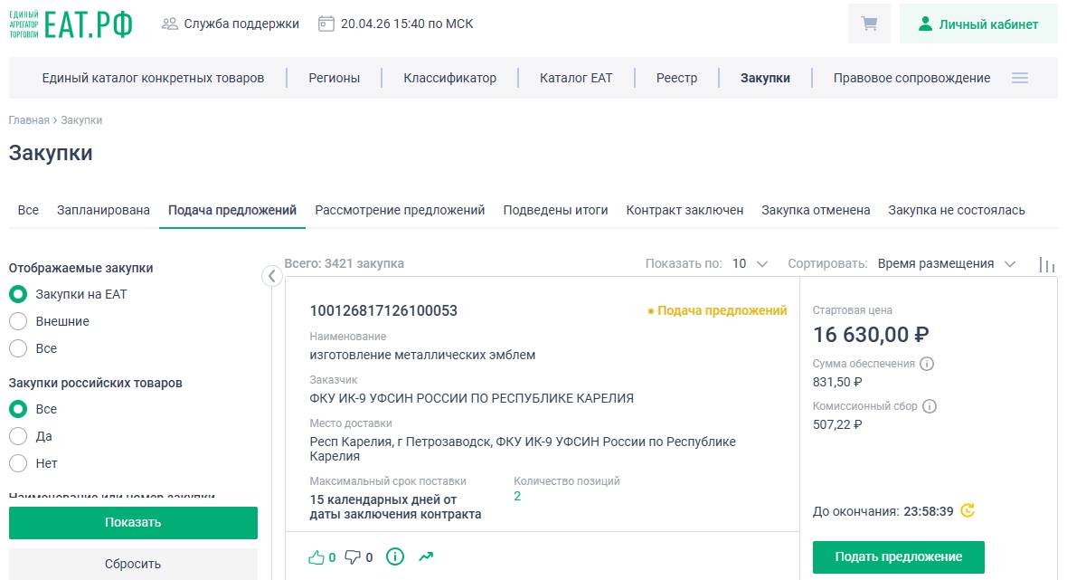This screenshot has width=1067, height=580.
Task: Click the support service people icon
Action: tap(169, 24)
